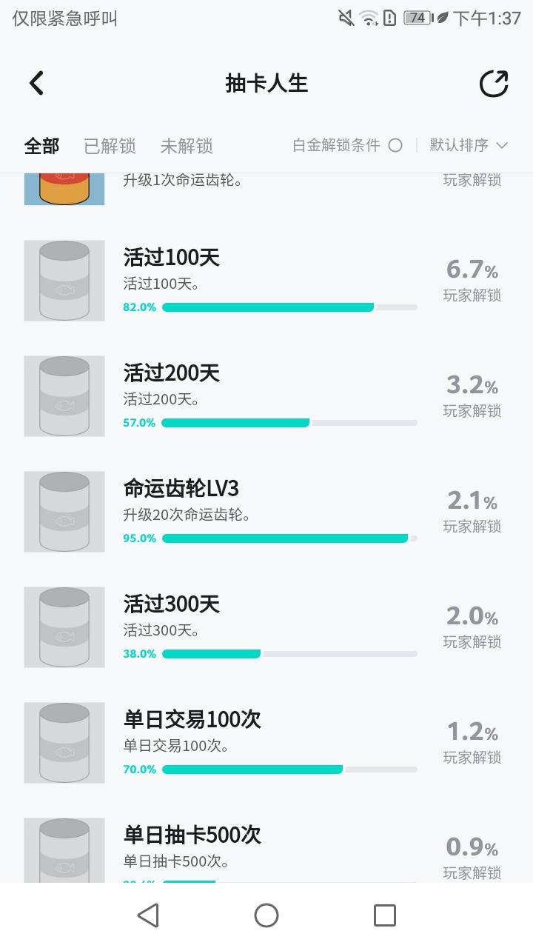Screen dimensions: 533x948
Task: Toggle the 白金解锁条件 radio circle
Action: (395, 145)
